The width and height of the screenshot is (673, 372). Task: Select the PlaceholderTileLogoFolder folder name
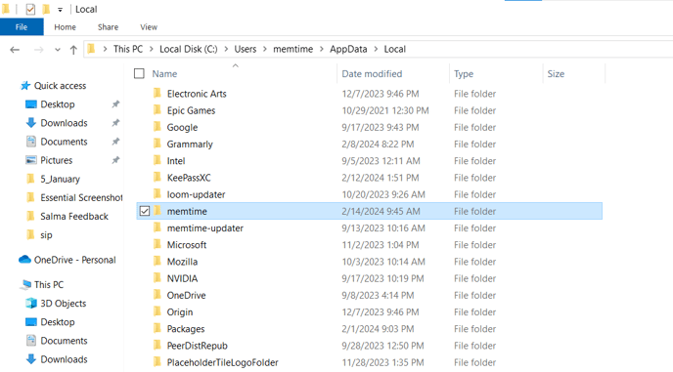pos(223,362)
